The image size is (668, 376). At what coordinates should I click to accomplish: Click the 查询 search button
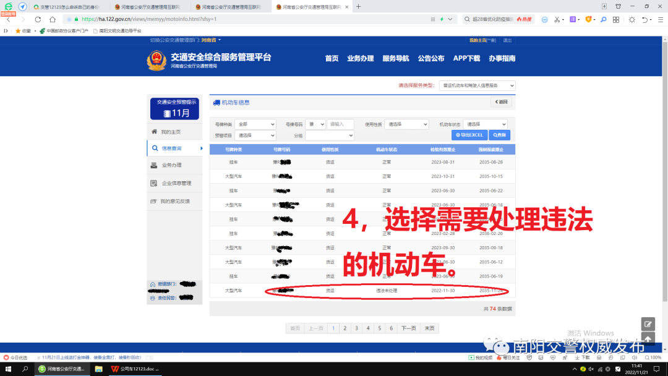click(x=499, y=134)
